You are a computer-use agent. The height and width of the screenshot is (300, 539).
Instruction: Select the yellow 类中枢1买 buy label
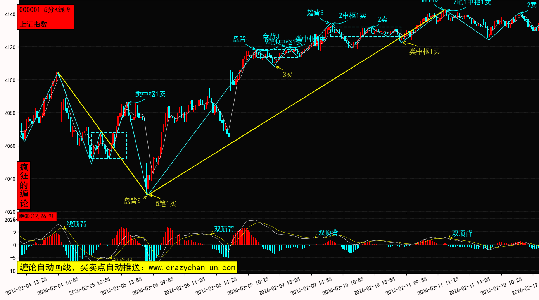[425, 51]
